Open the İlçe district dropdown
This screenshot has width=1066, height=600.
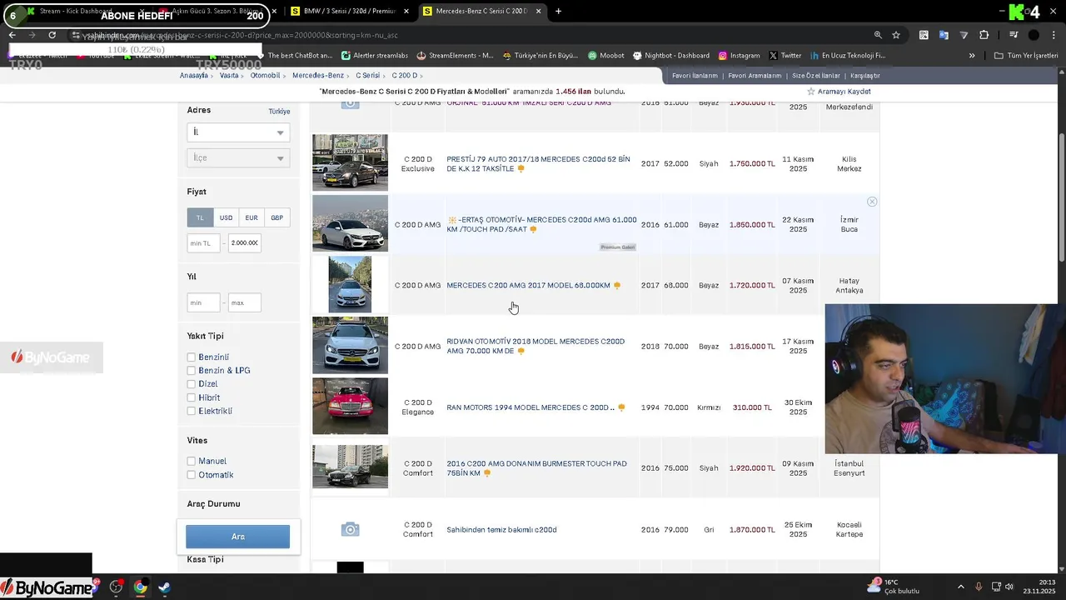(x=238, y=157)
